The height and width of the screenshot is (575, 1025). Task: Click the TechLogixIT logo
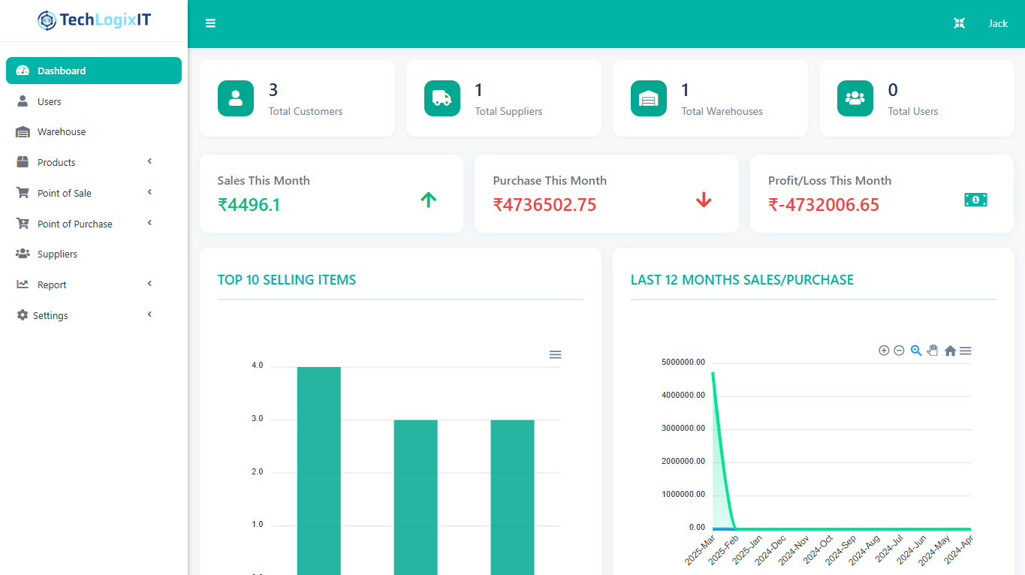(94, 20)
